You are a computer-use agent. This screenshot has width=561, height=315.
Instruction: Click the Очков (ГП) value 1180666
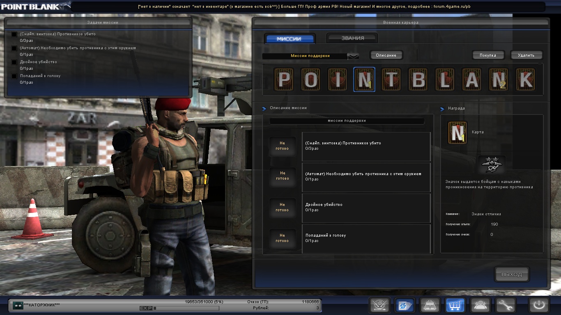[310, 302]
